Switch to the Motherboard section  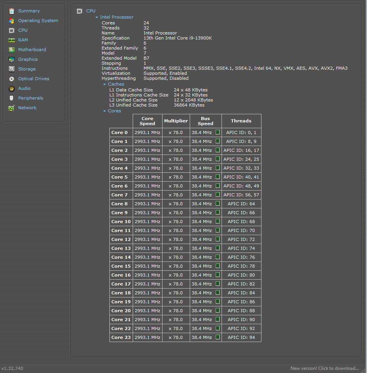[32, 50]
